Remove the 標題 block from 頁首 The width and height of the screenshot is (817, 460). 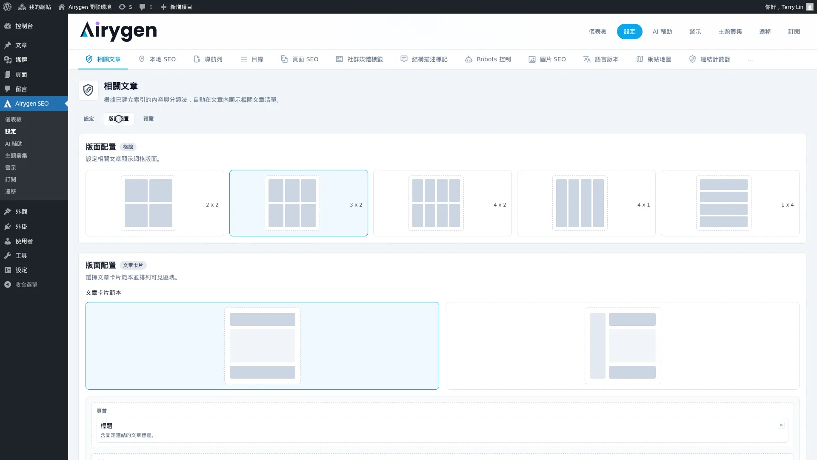click(x=781, y=425)
